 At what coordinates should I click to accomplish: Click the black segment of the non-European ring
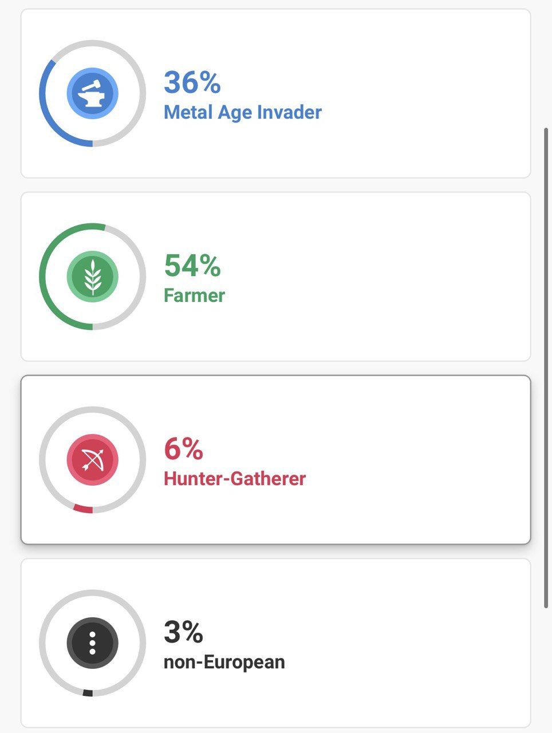pos(88,693)
